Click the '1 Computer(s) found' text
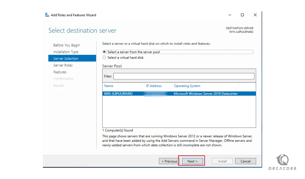Viewport: 305px width, 179px height. [117, 130]
